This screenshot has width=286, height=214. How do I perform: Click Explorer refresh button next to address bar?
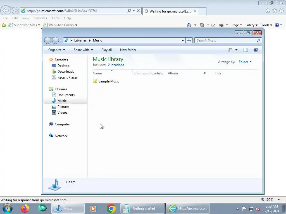click(x=189, y=40)
